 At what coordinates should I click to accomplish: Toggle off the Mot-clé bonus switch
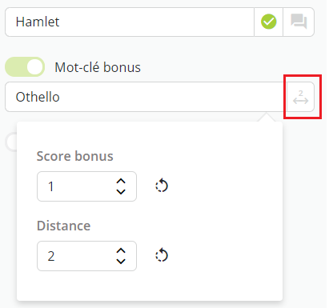[x=25, y=66]
